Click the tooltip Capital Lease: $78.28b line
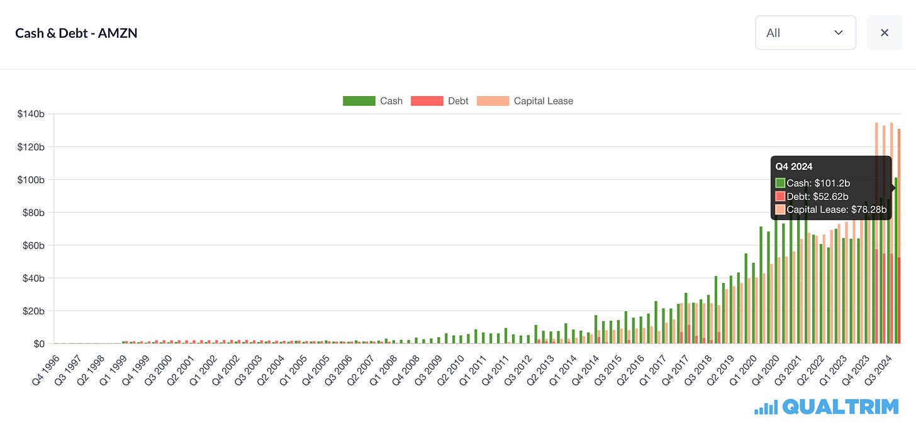 point(830,209)
